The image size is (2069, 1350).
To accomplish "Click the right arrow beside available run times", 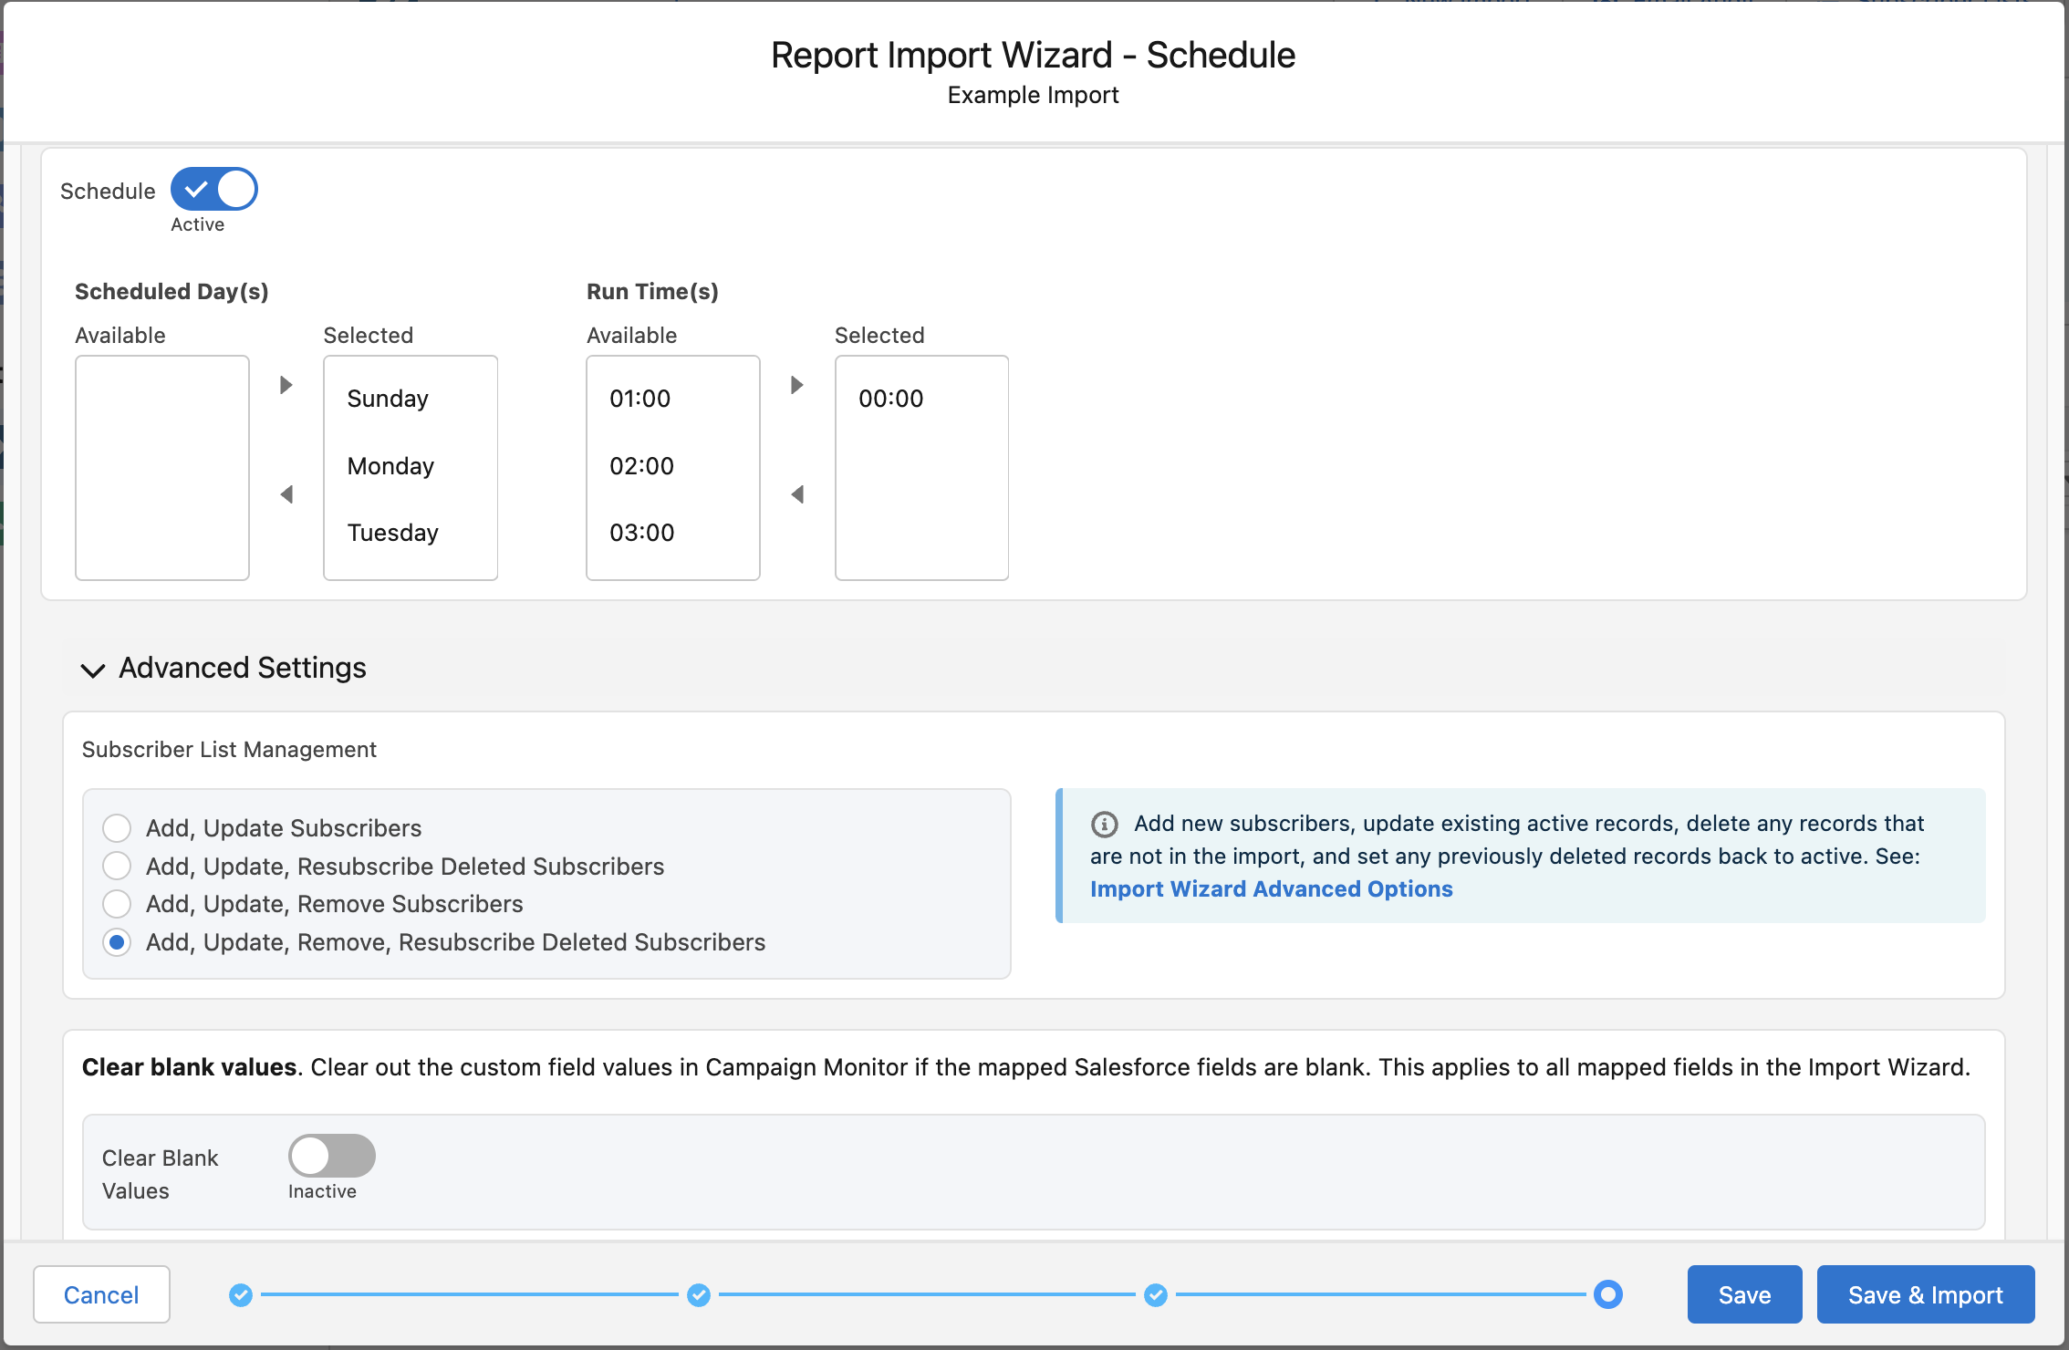I will click(x=798, y=385).
